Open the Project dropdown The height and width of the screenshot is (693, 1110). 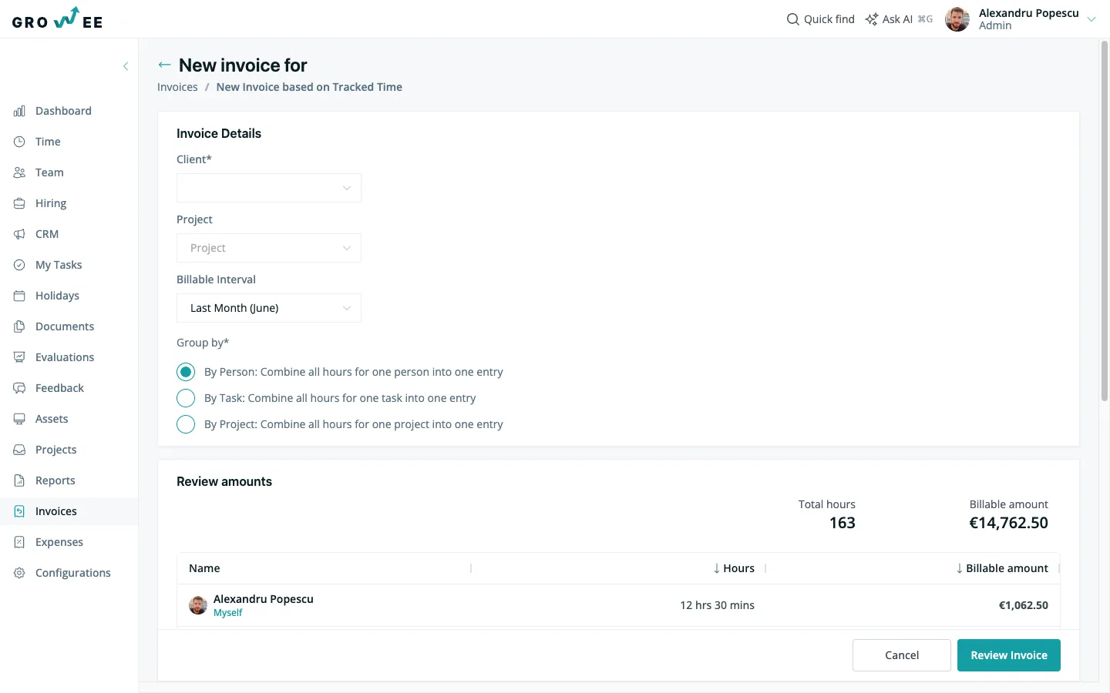(269, 248)
